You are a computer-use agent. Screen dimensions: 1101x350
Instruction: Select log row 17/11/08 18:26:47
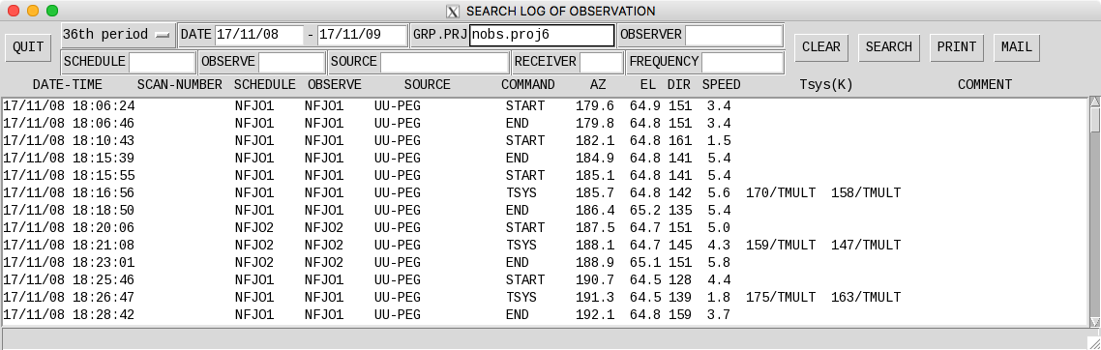[545, 298]
